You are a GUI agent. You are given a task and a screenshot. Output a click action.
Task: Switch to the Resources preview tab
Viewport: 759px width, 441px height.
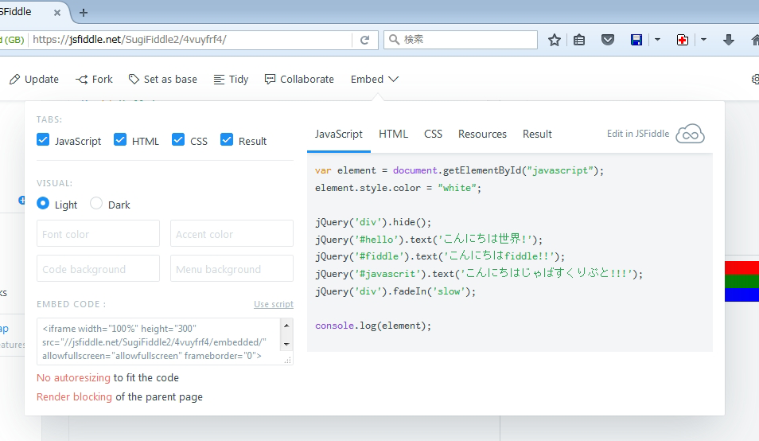coord(482,134)
